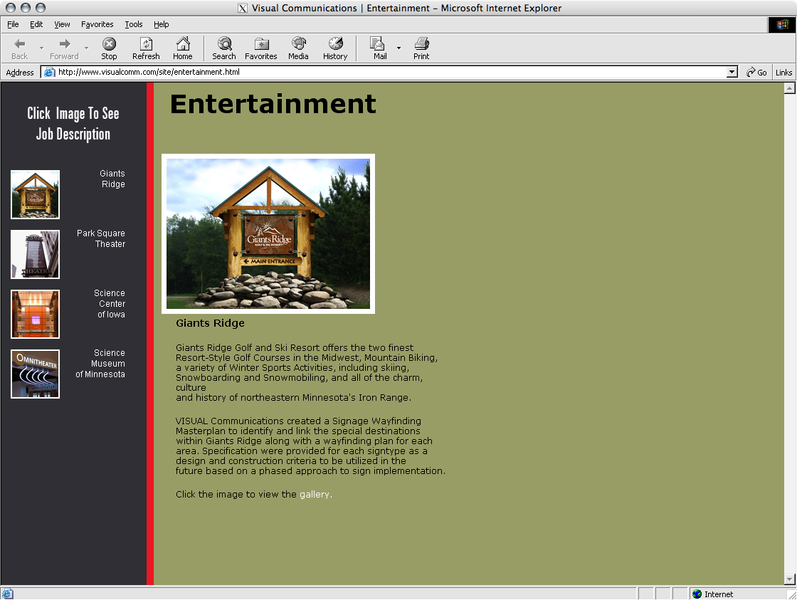Expand the address bar dropdown
Viewport: 797px width, 600px height.
(732, 72)
